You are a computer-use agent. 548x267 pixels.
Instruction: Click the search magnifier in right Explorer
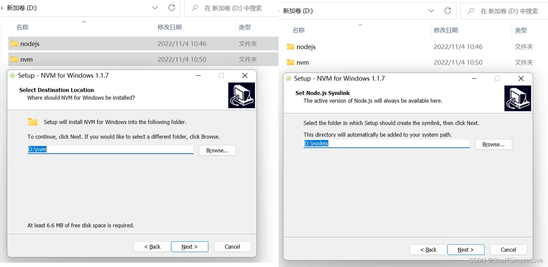coord(471,11)
